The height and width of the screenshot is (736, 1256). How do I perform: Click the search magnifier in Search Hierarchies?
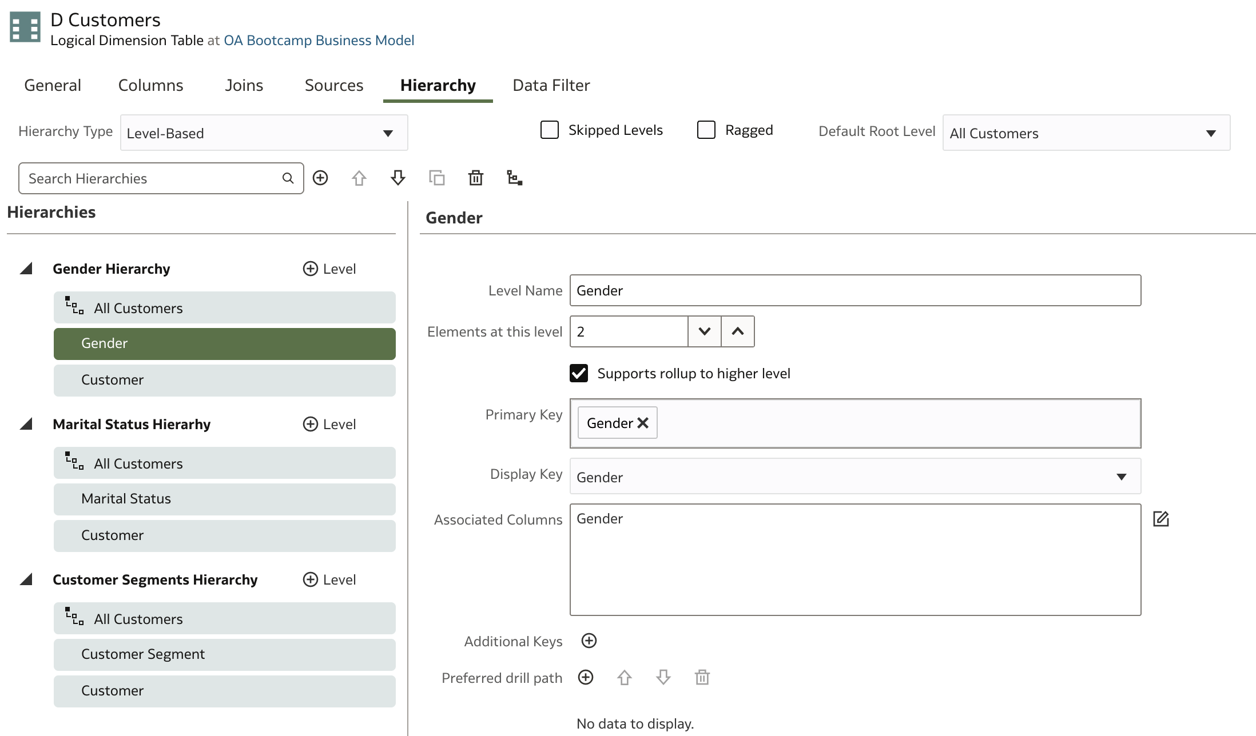click(x=288, y=178)
